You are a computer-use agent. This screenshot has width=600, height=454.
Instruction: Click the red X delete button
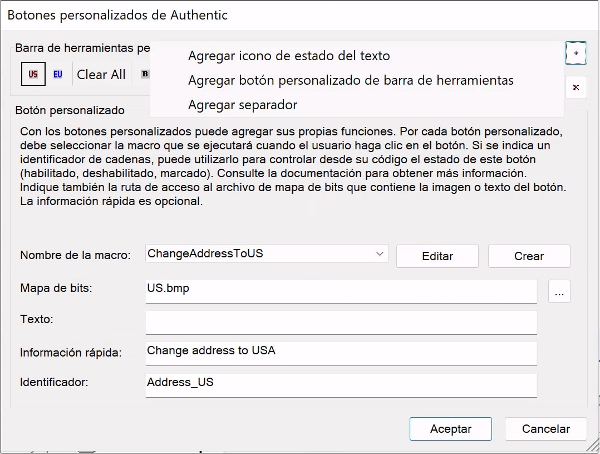576,87
